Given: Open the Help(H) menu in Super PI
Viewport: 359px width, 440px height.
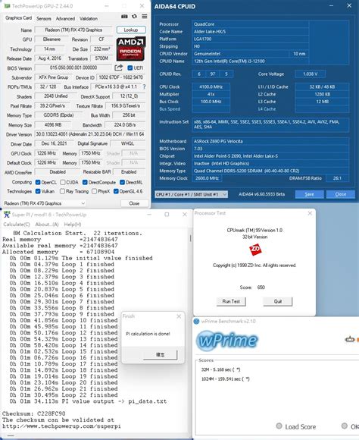Looking at the screenshot, I should pyautogui.click(x=73, y=225).
